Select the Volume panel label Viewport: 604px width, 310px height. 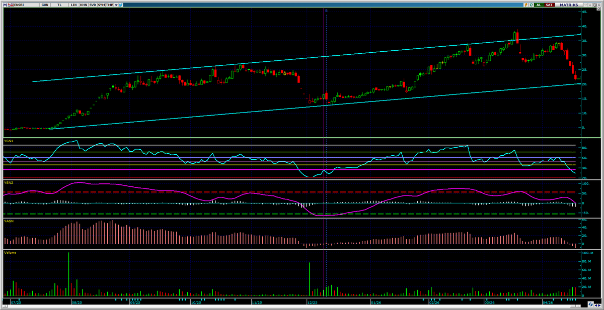(10, 252)
